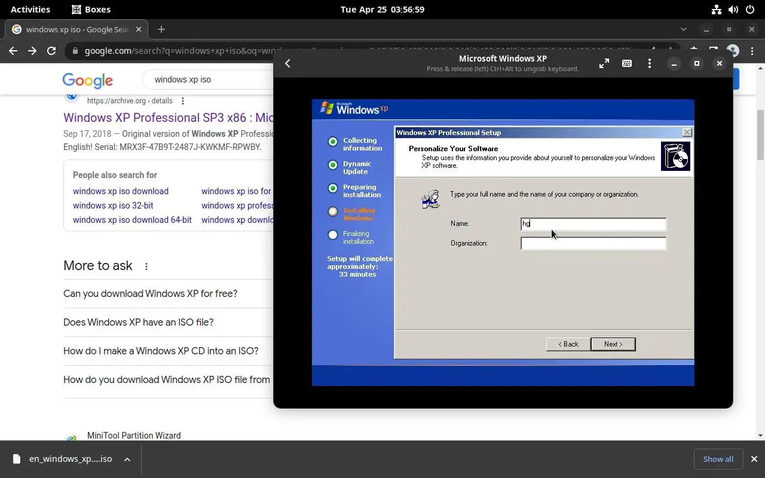Click the Finalizing installation step indicator
The image size is (765, 478).
pyautogui.click(x=333, y=235)
